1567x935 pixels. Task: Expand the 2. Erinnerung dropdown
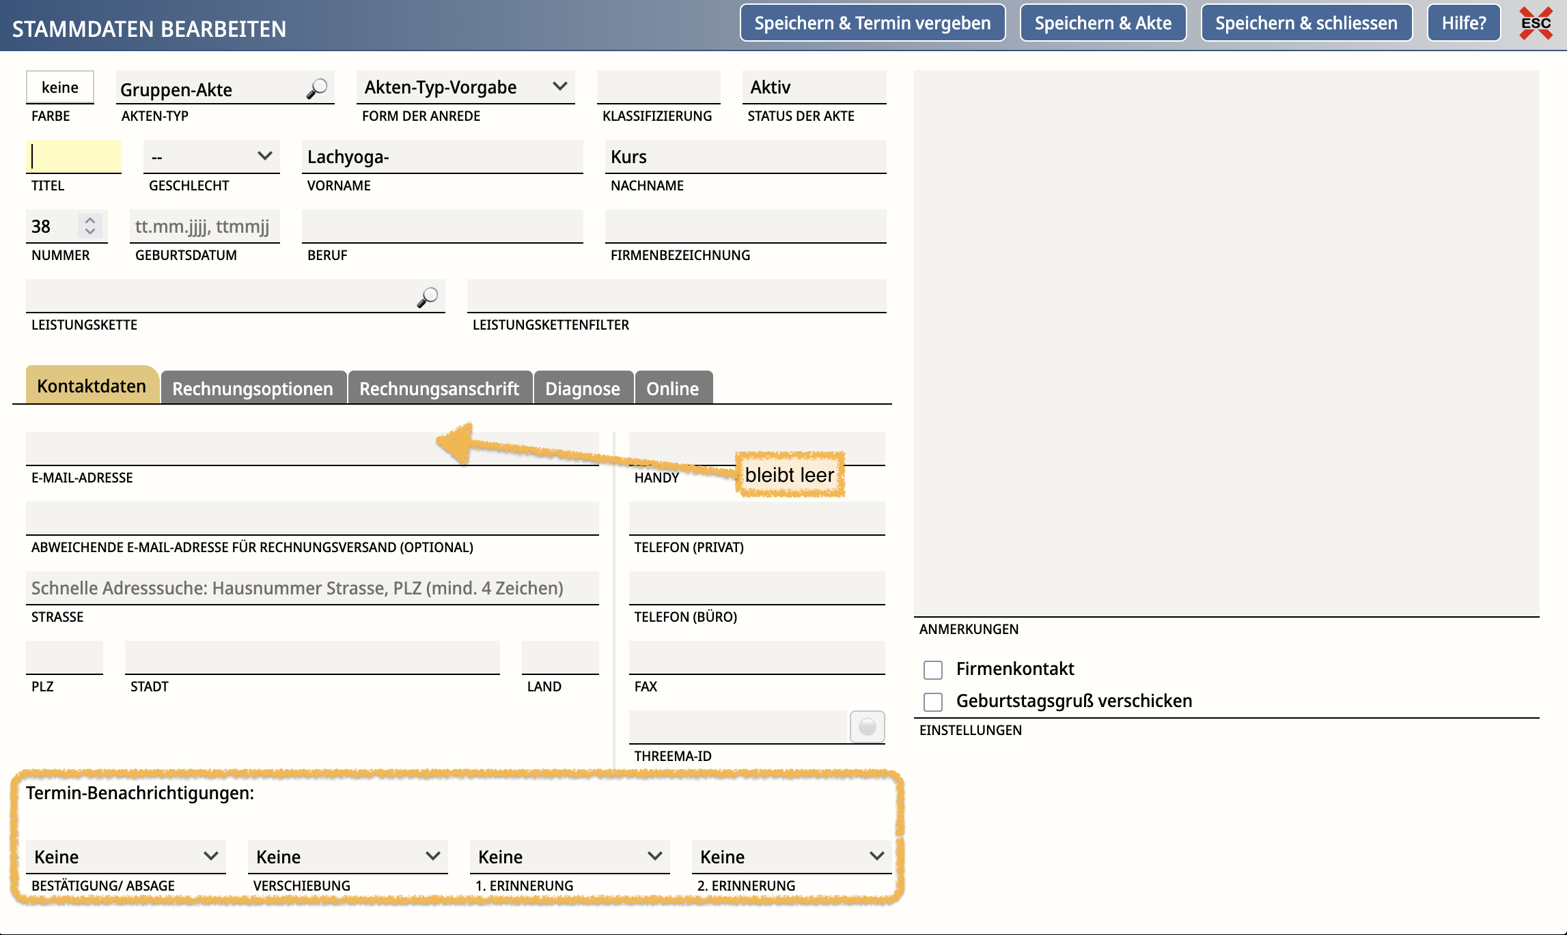(791, 857)
